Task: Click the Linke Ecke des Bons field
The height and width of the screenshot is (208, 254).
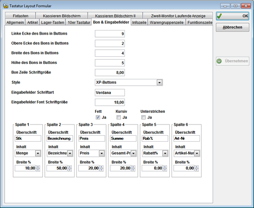Action: (x=110, y=34)
